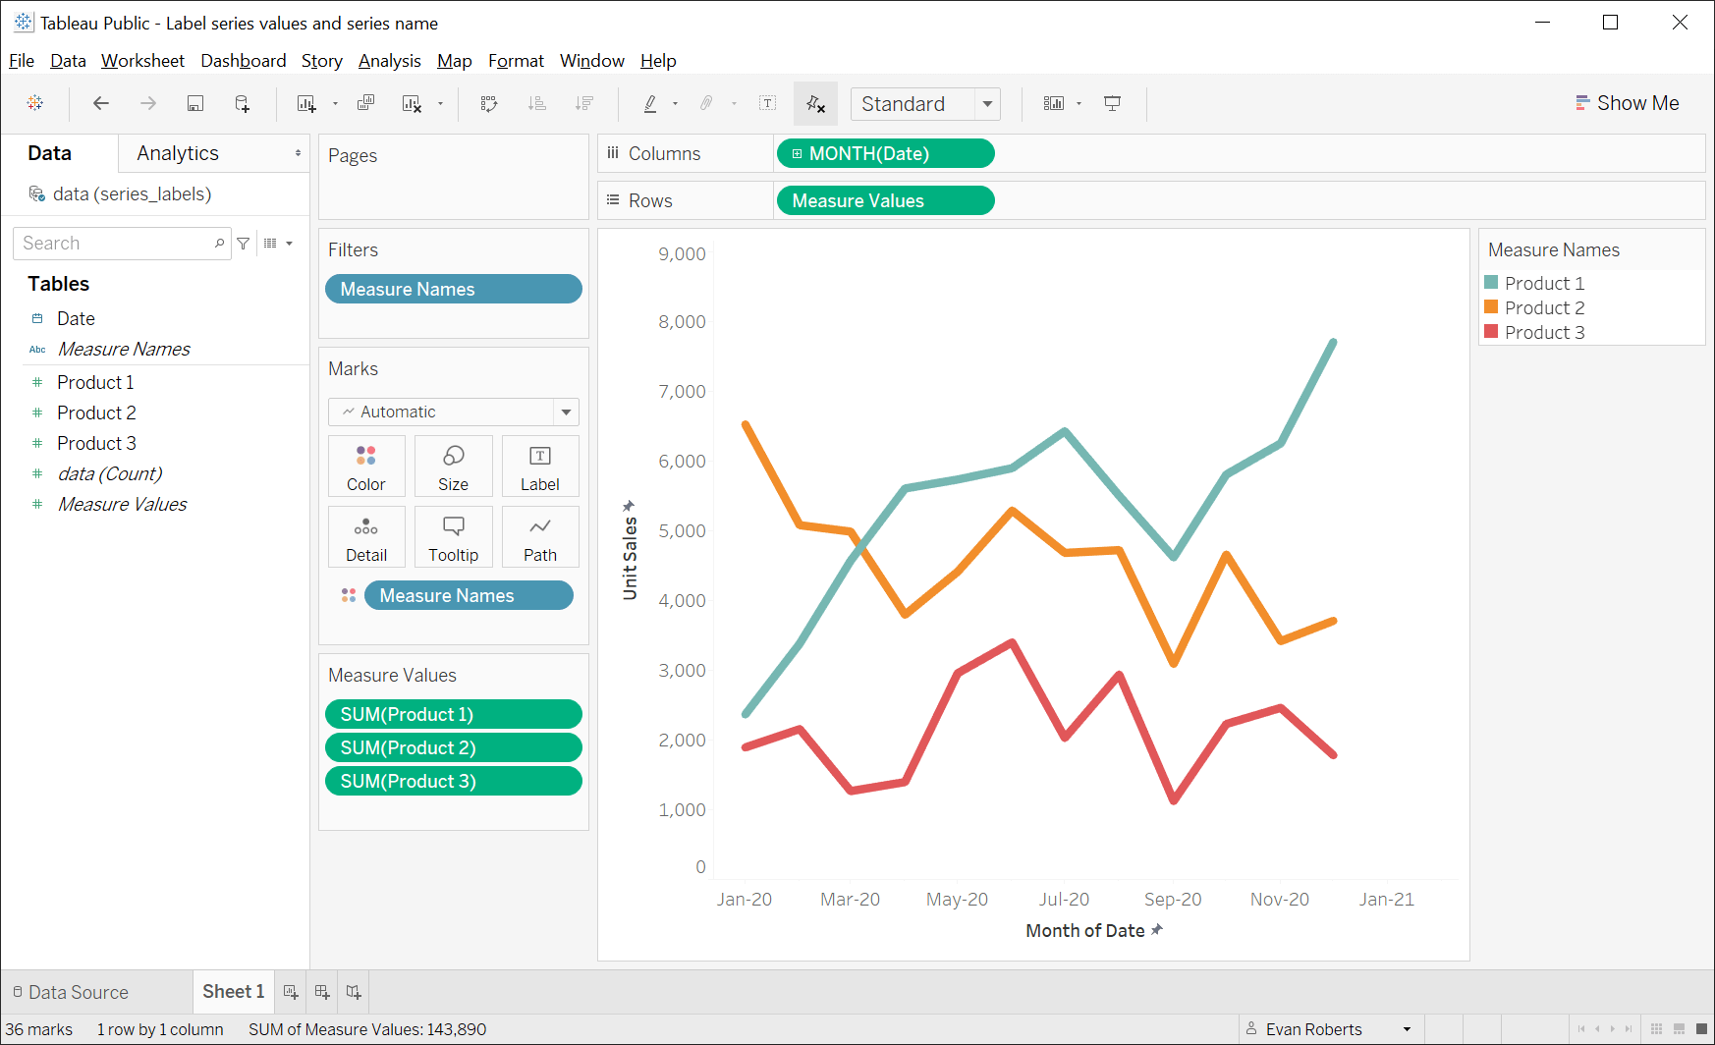Click the New Data Source toolbar icon
The height and width of the screenshot is (1045, 1715).
click(x=242, y=103)
